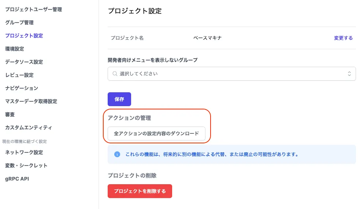The image size is (360, 209).
Task: Click the 現在の環境に紐づく設定 sidebar caption
Action: coord(25,141)
